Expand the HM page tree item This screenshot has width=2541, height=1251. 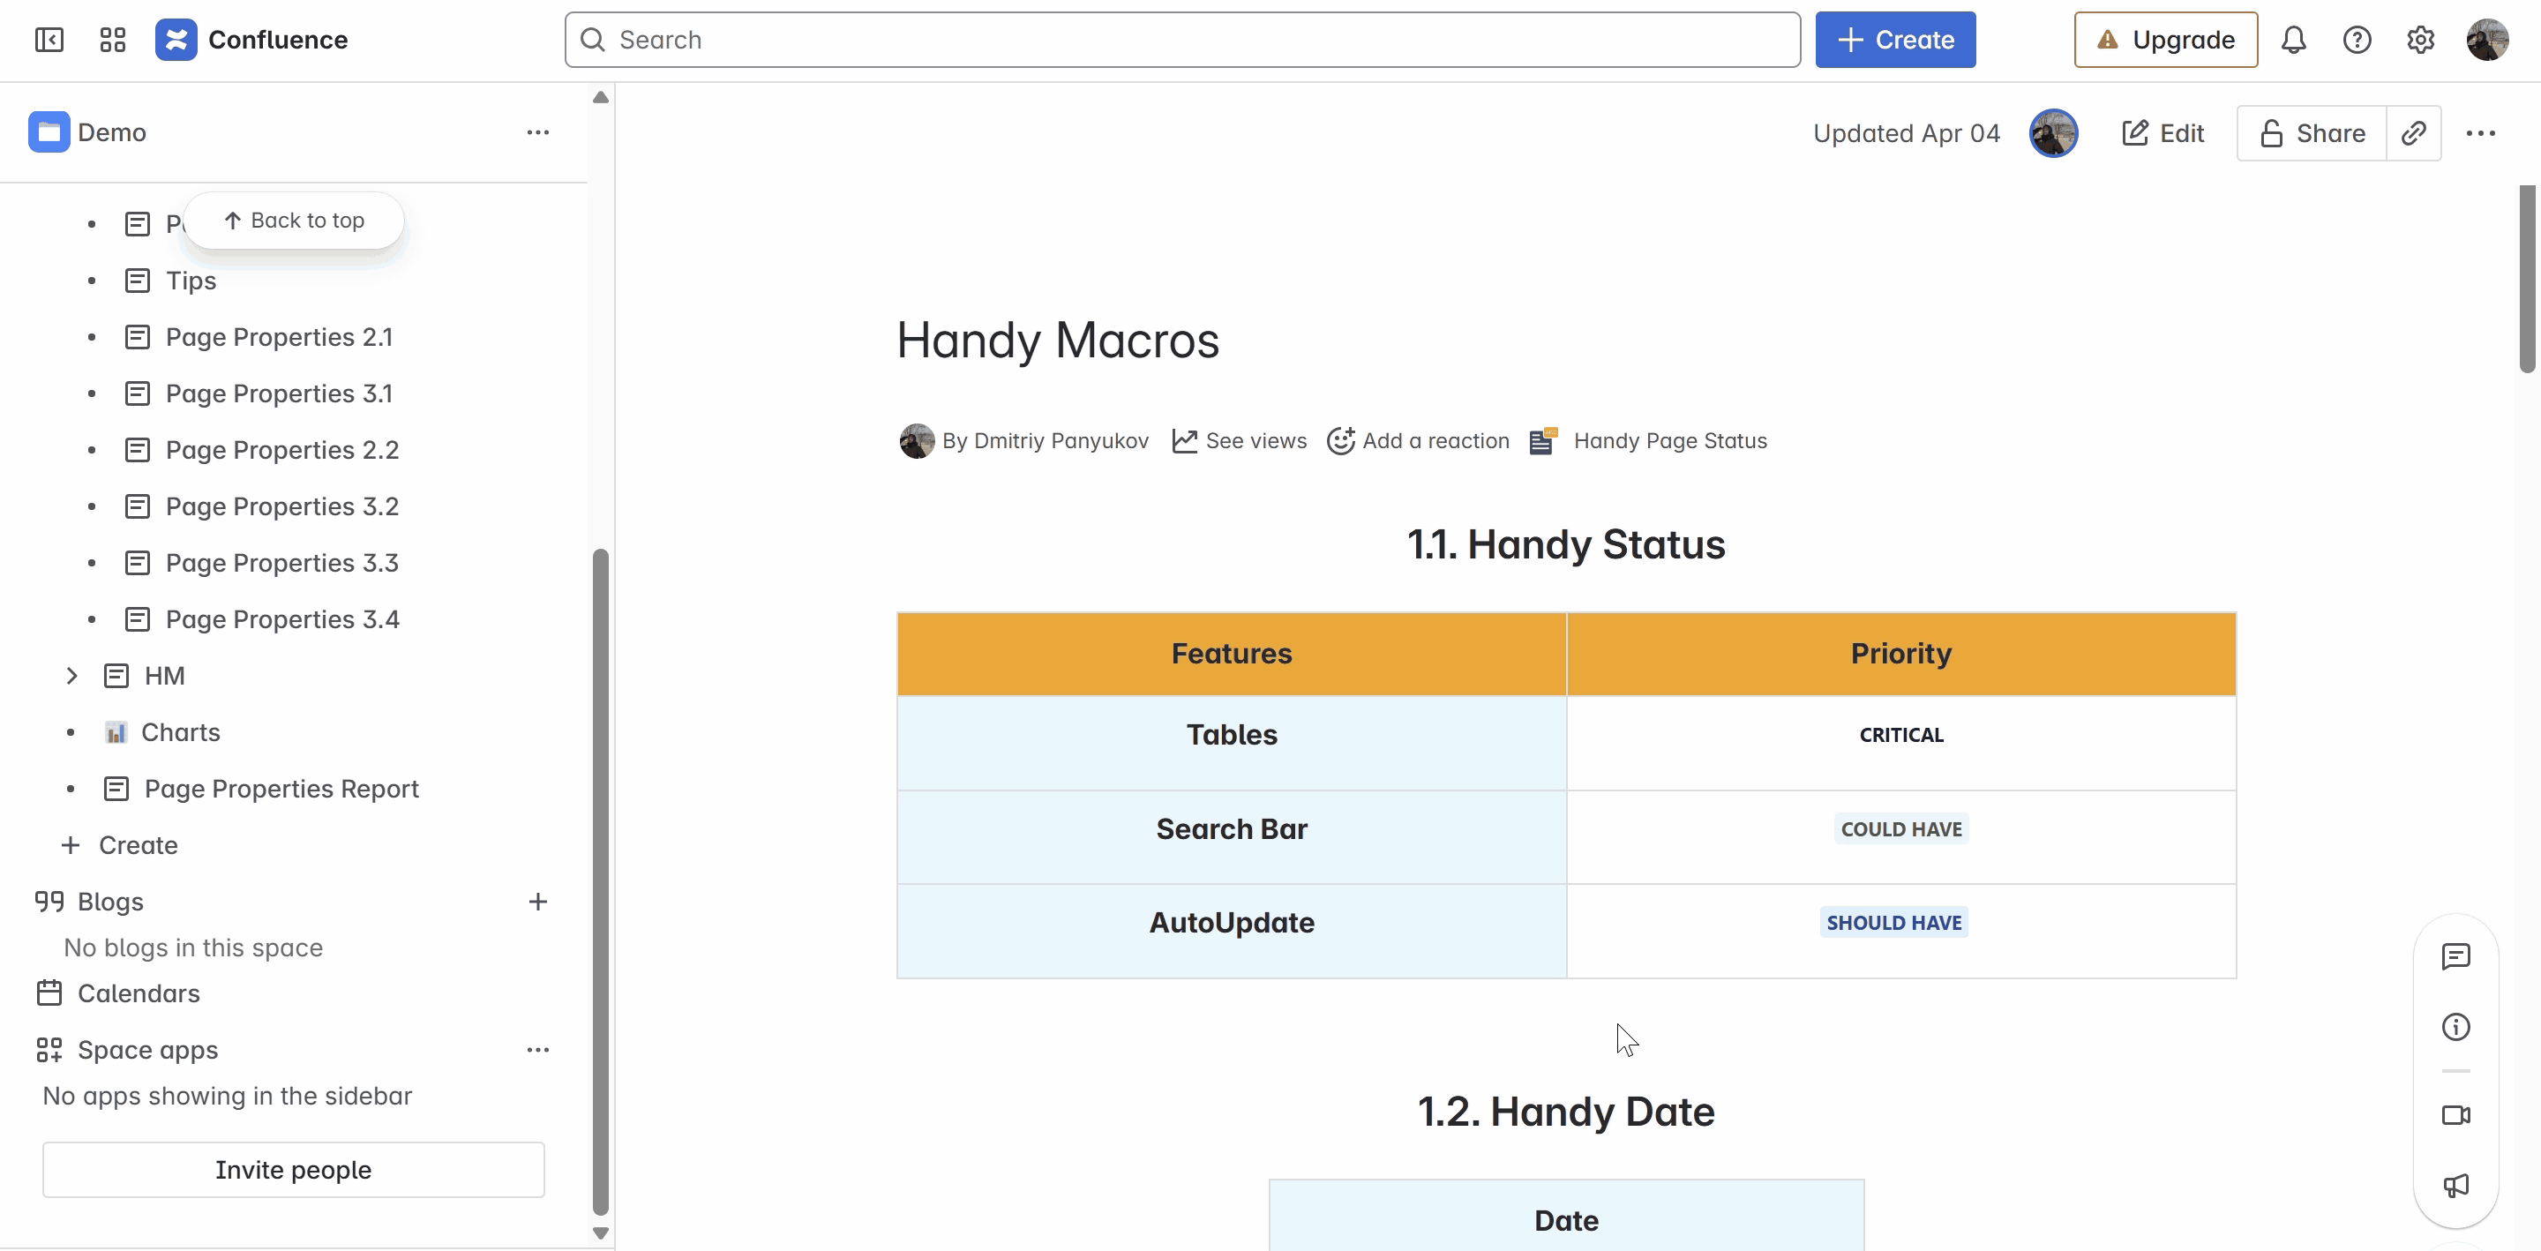tap(71, 676)
